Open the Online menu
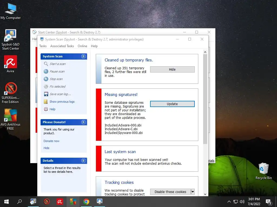277x207 pixels. [x=82, y=46]
